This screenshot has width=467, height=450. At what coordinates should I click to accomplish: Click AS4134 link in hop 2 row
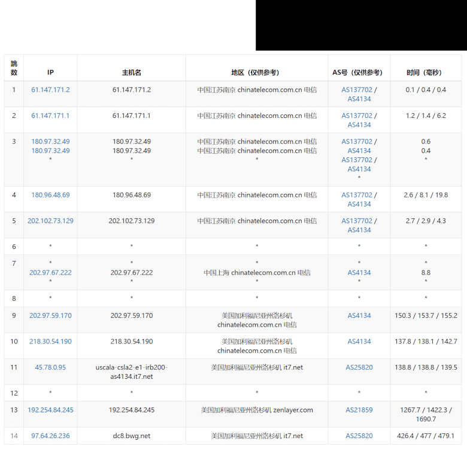(359, 125)
